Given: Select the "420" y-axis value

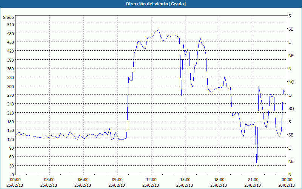Looking at the screenshot, I should (11, 51).
